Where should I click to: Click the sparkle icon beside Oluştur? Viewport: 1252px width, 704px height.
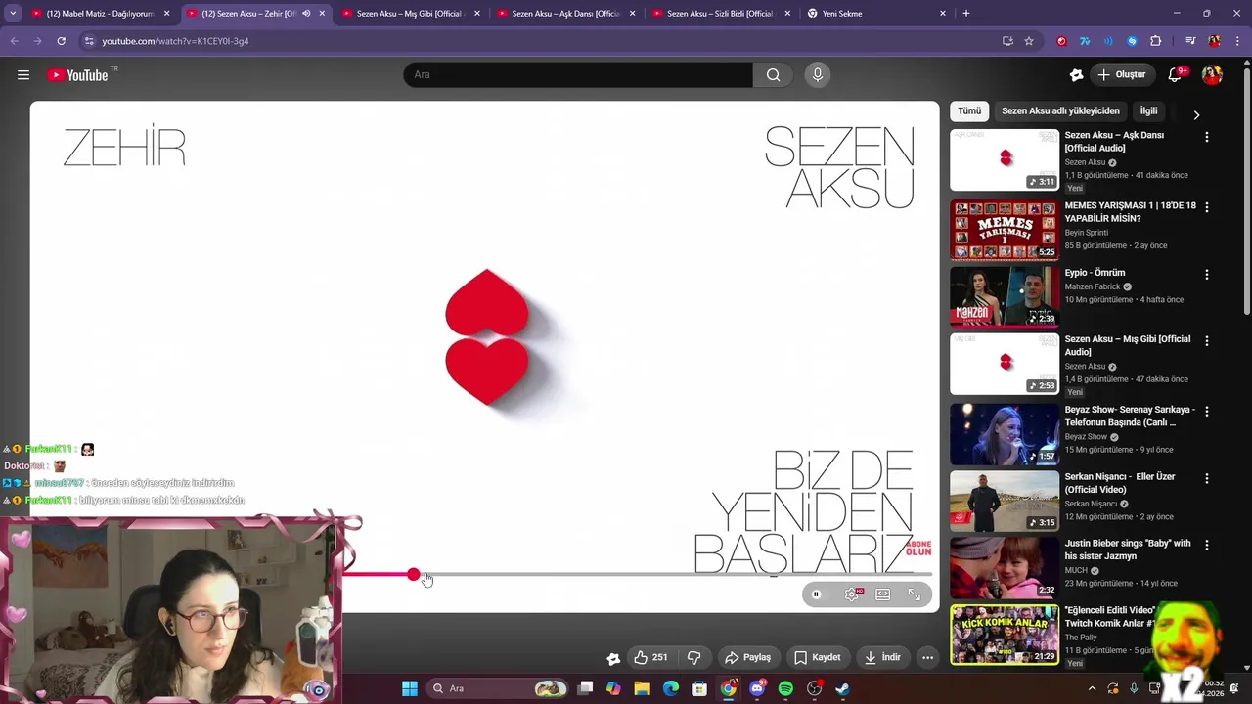1076,75
